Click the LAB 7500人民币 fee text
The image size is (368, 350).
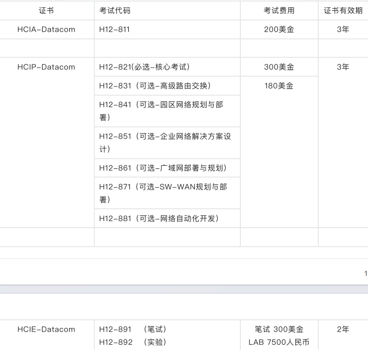click(279, 342)
